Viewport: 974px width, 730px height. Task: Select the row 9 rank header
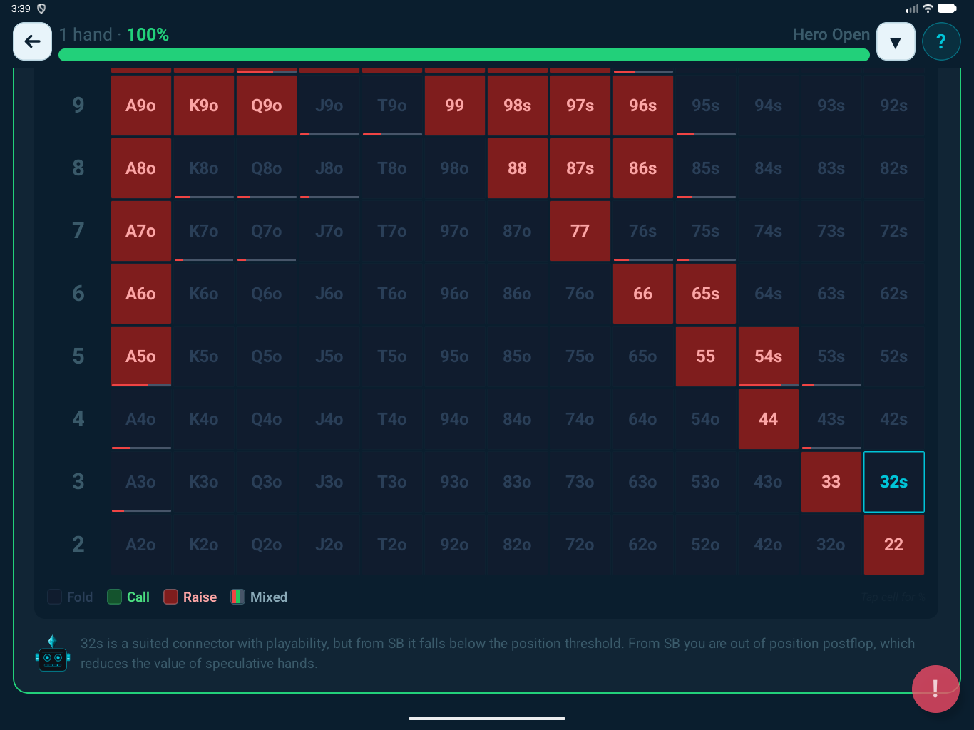point(78,106)
